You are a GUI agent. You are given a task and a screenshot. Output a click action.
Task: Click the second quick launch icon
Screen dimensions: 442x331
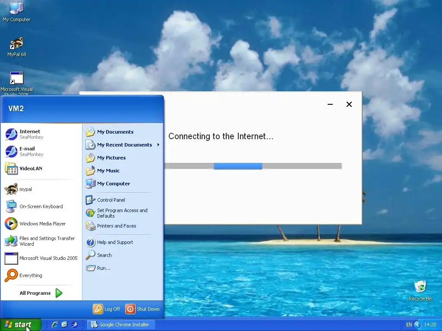click(x=65, y=325)
